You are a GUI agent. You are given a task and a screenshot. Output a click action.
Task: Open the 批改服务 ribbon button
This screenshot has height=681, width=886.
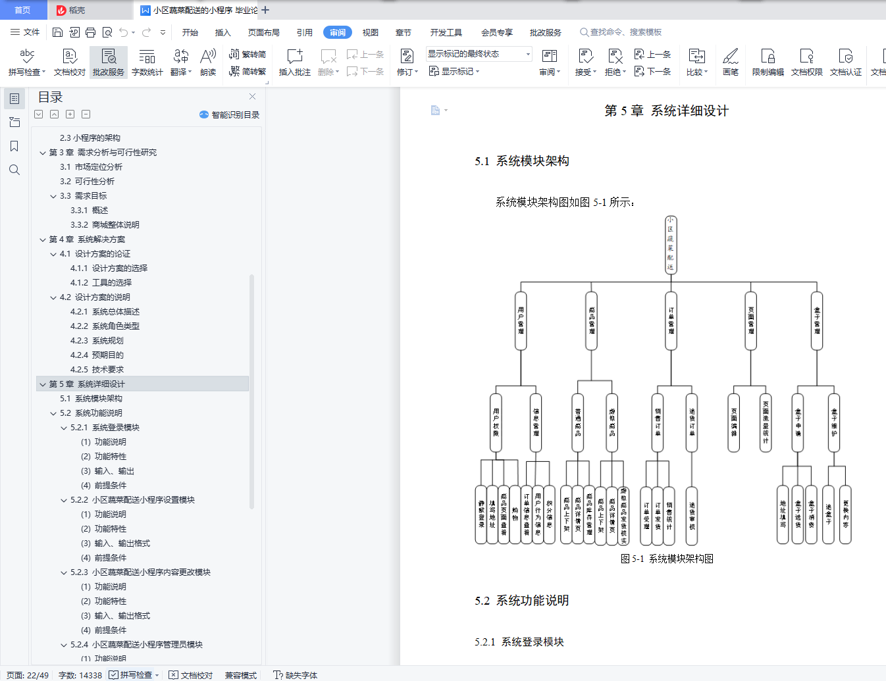coord(109,63)
